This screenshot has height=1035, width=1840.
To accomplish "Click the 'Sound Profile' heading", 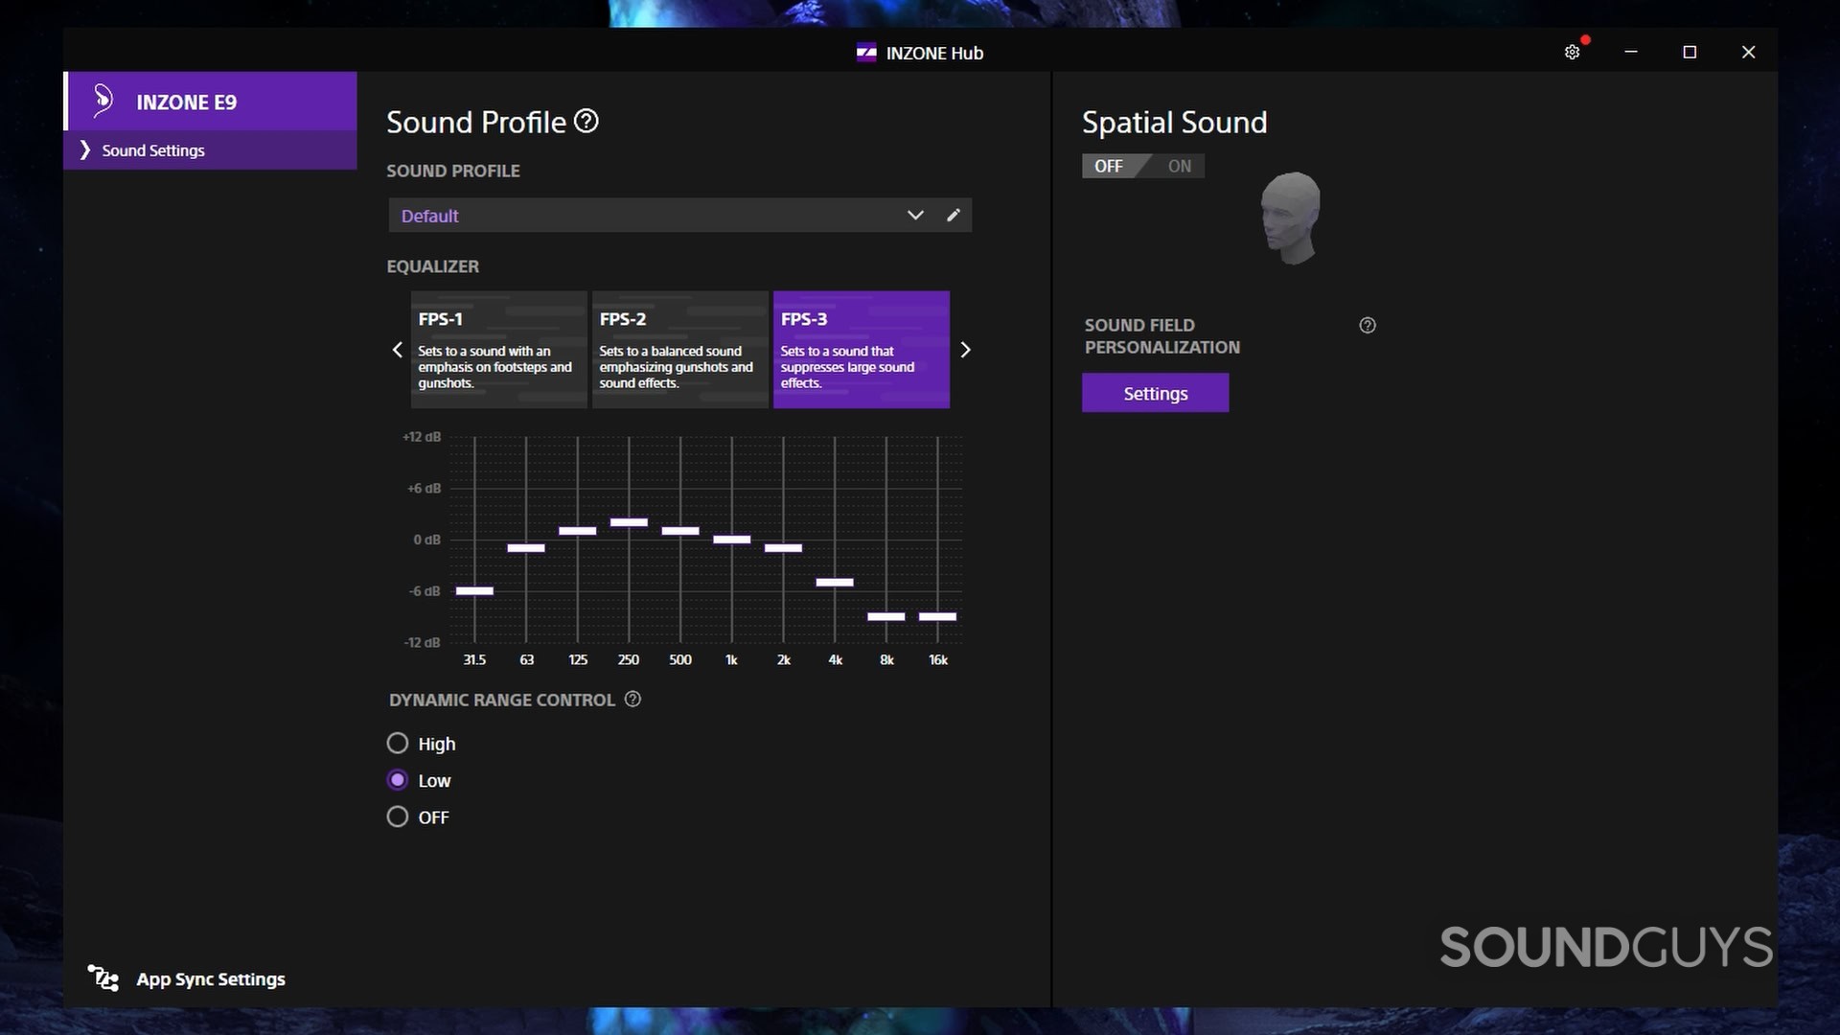I will [x=476, y=123].
